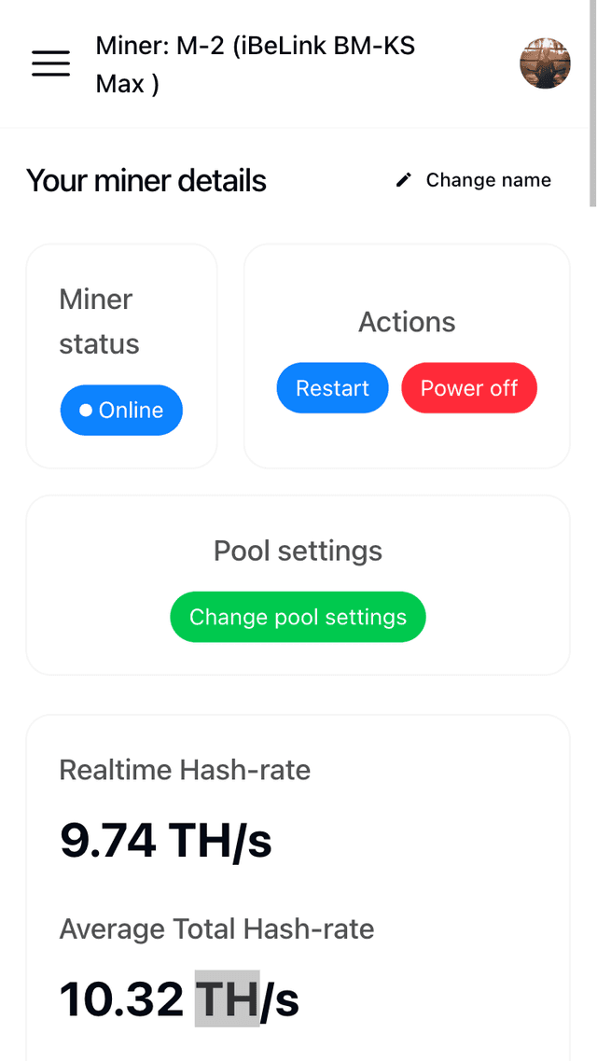The width and height of the screenshot is (597, 1061).
Task: Open the hamburger navigation menu
Action: click(50, 63)
